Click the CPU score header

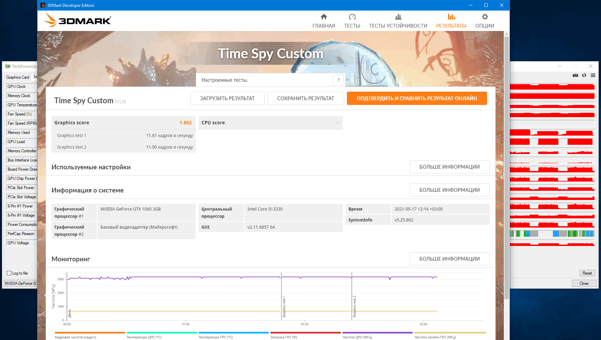pyautogui.click(x=270, y=123)
